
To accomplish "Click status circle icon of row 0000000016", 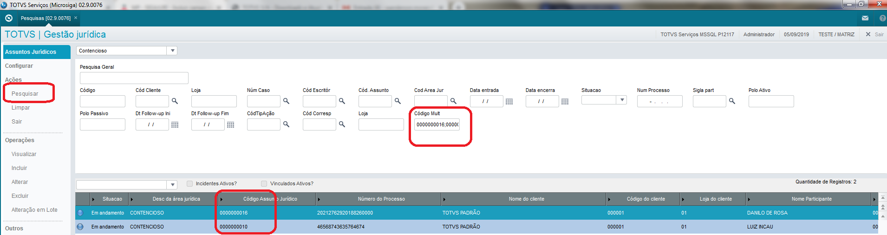I will (x=80, y=213).
